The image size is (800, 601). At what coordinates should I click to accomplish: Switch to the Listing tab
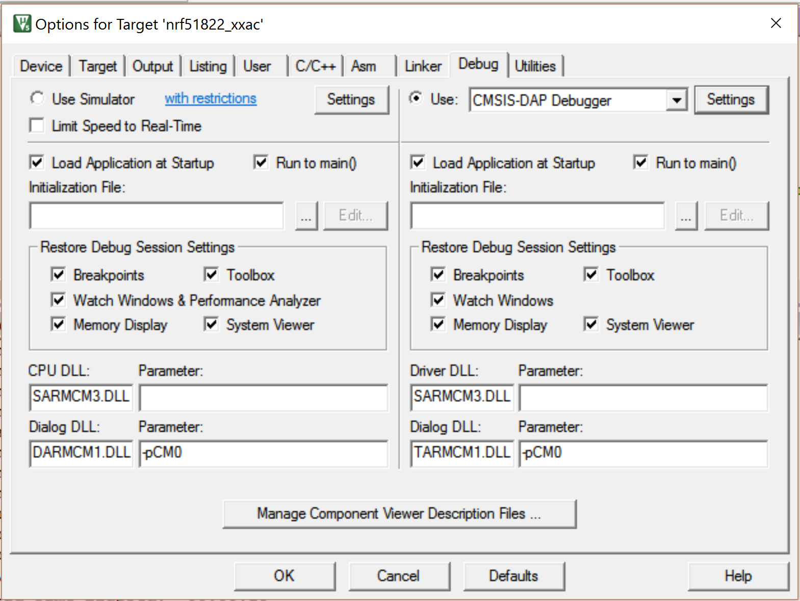(x=208, y=66)
